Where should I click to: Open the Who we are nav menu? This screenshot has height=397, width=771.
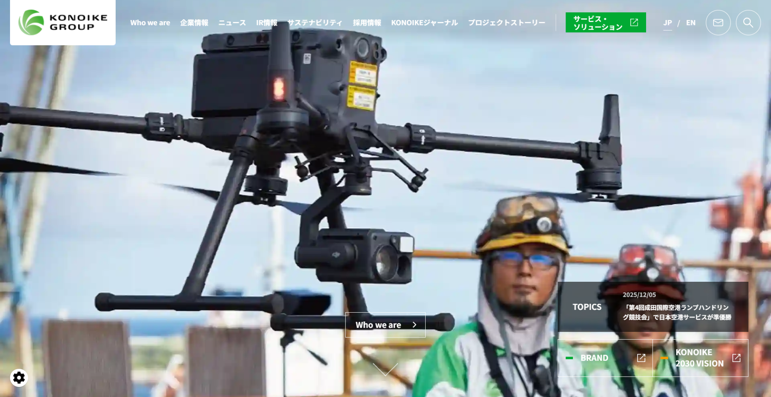[150, 23]
